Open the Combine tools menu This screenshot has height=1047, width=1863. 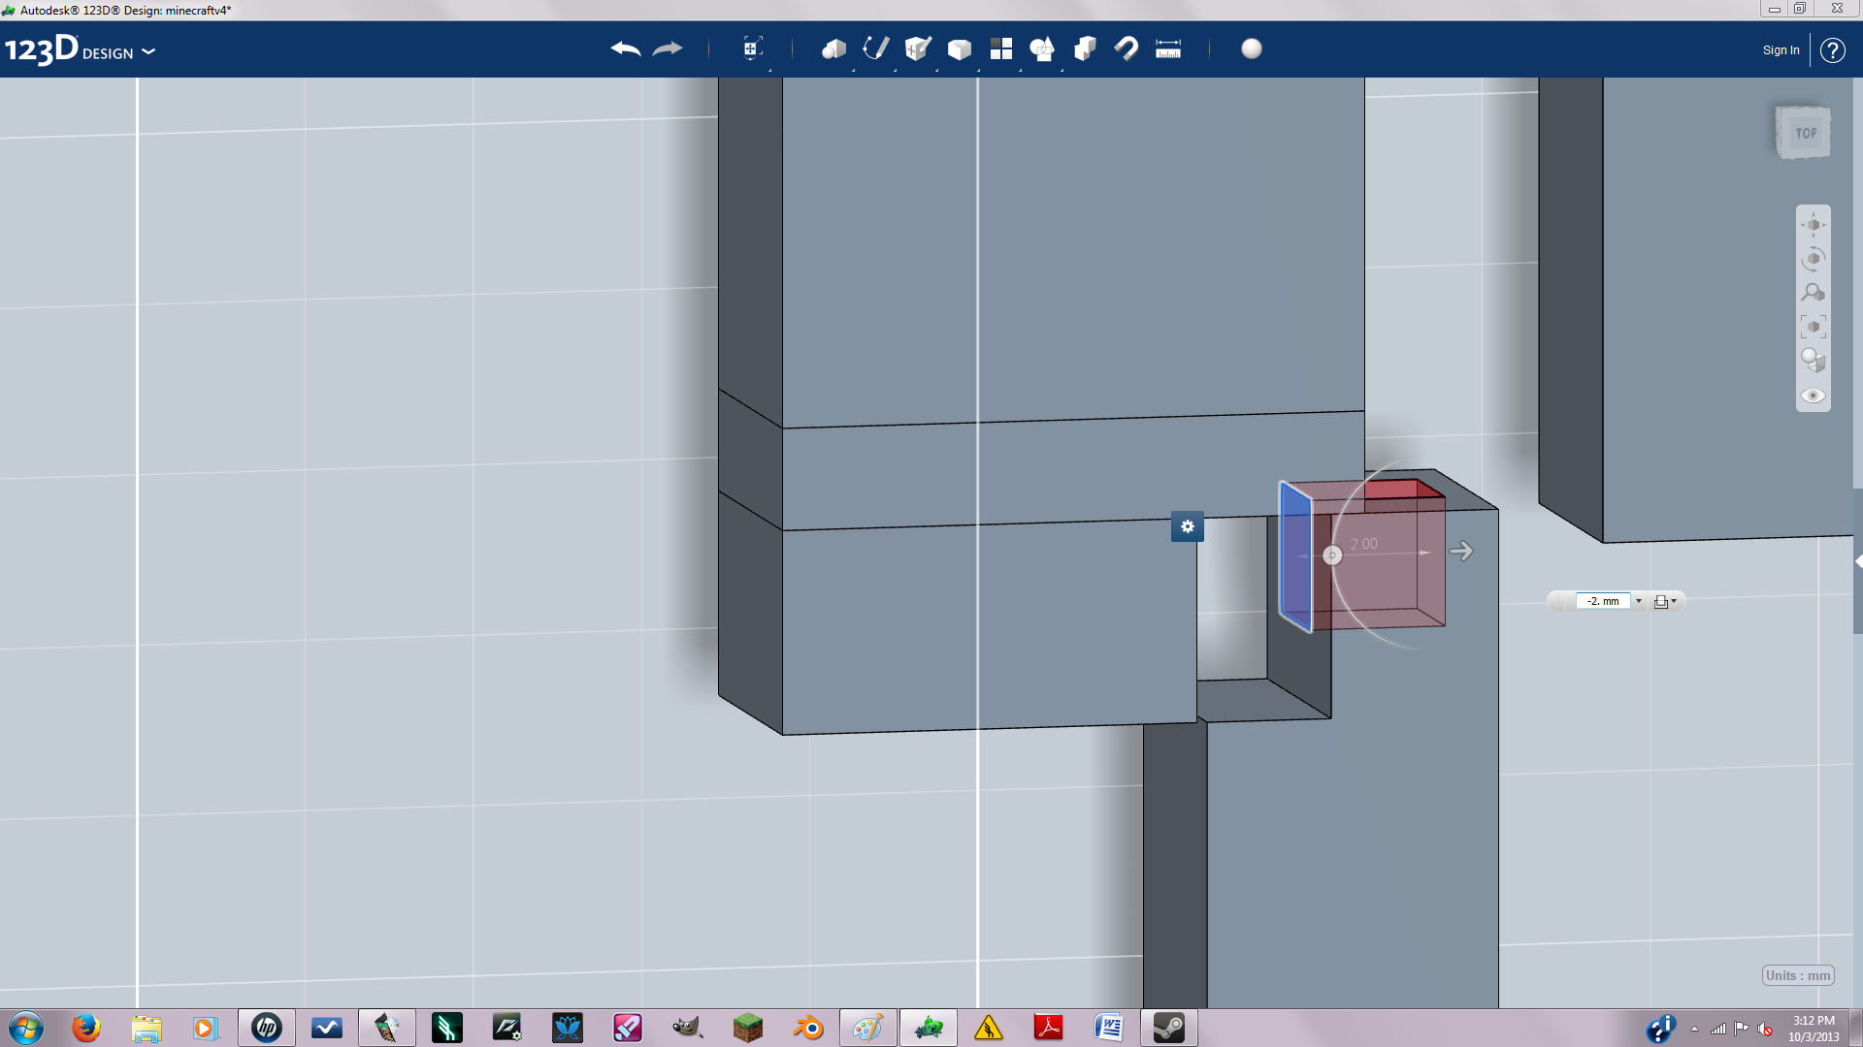pyautogui.click(x=1085, y=48)
